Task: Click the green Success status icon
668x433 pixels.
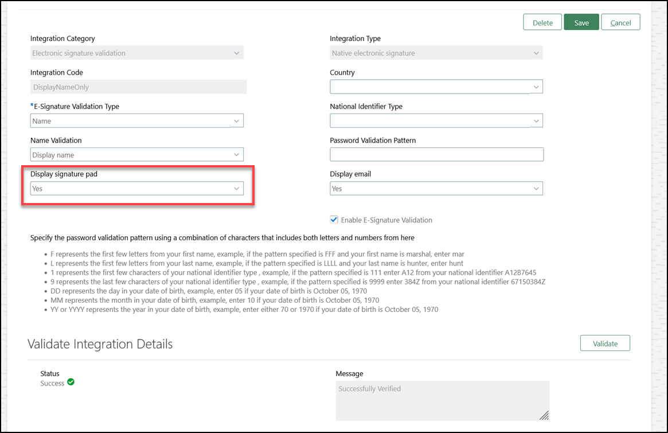Action: 71,382
